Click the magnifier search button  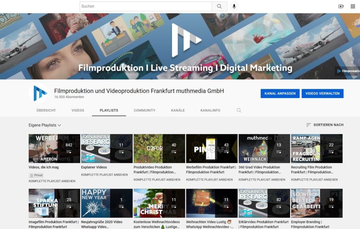(219, 6)
